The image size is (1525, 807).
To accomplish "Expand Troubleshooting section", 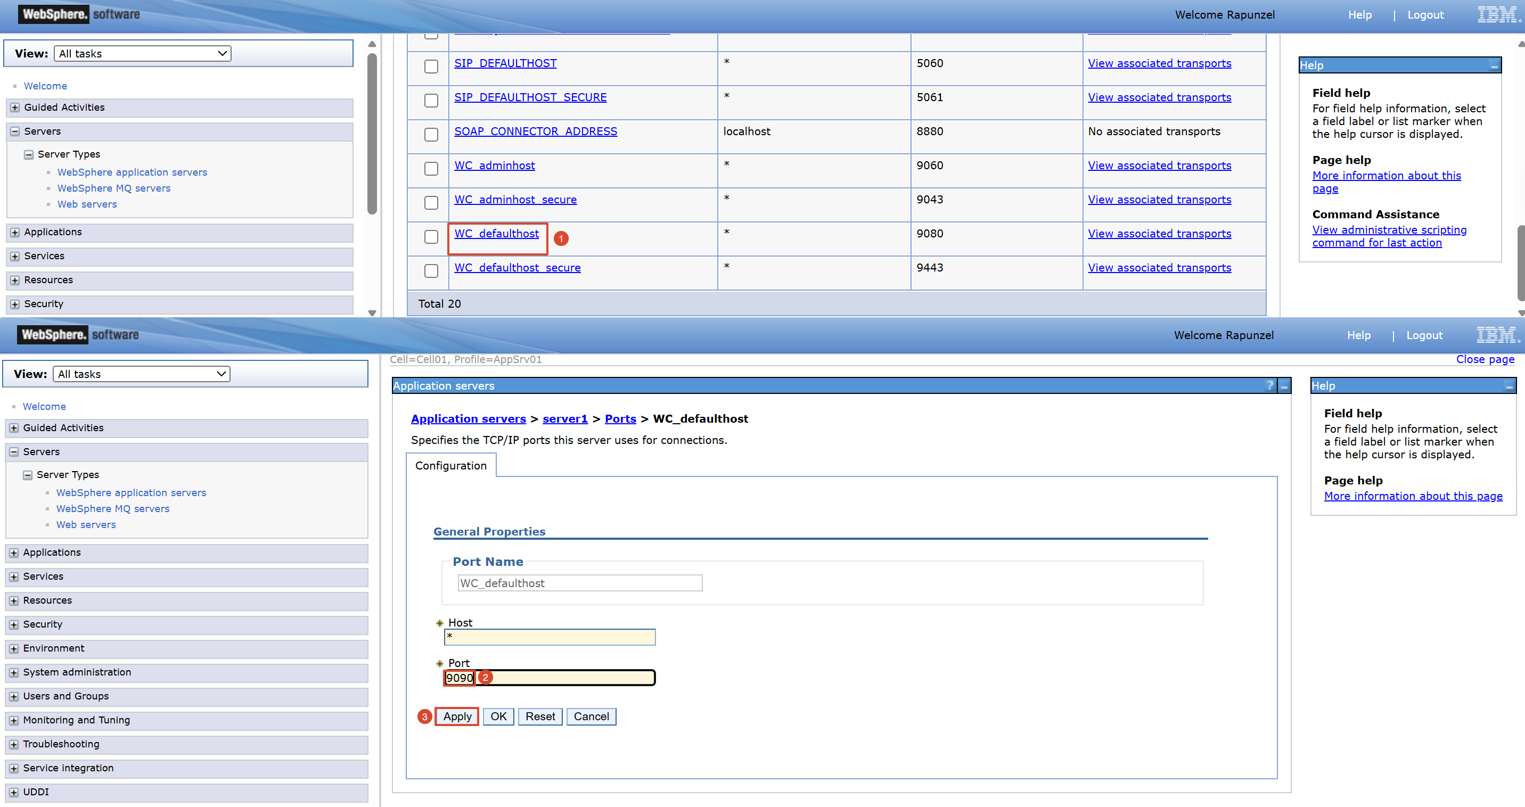I will pos(14,744).
